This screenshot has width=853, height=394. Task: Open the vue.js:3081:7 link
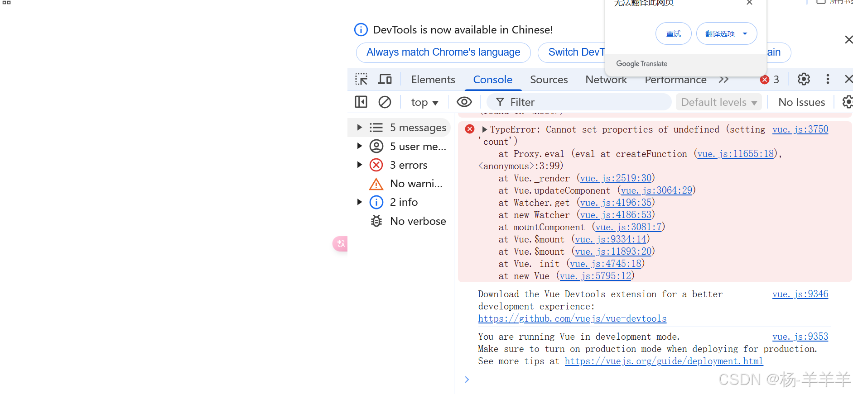(628, 227)
